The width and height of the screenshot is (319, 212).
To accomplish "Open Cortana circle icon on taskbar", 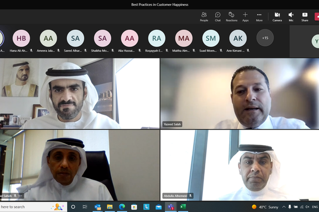I will click(73, 207).
